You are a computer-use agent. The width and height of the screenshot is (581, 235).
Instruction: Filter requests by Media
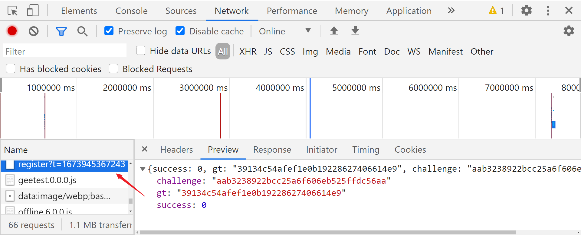(x=338, y=52)
